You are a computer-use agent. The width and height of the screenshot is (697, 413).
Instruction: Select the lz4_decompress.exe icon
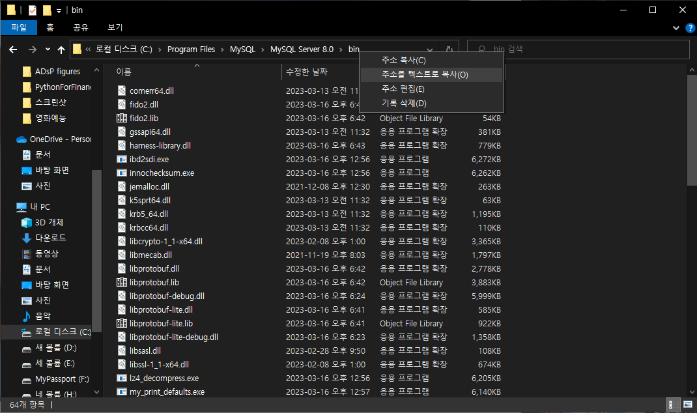(121, 378)
